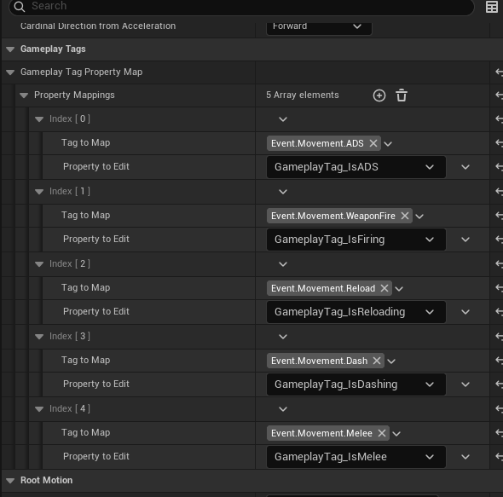Open tag picker arrow beside Event.Movement.Dash
503x497 pixels.
pyautogui.click(x=391, y=361)
